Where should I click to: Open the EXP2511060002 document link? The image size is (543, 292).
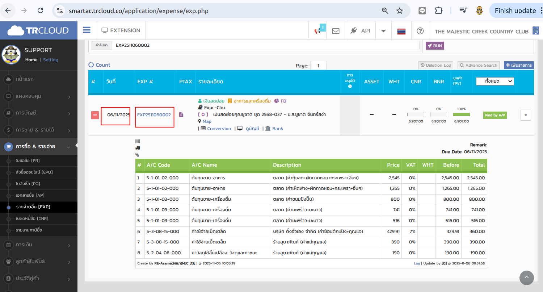point(154,115)
